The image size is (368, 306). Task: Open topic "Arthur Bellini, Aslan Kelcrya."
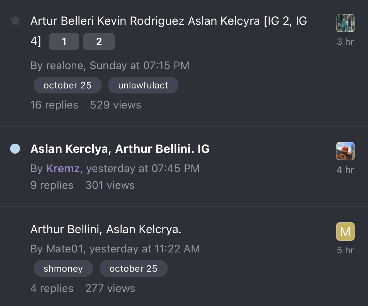[x=106, y=229]
